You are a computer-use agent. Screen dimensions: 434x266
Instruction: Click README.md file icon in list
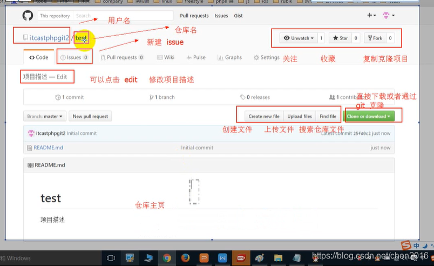click(29, 148)
